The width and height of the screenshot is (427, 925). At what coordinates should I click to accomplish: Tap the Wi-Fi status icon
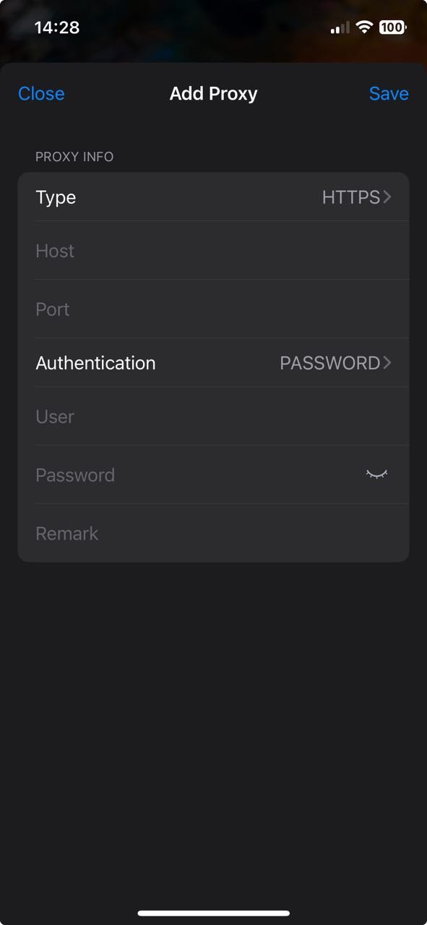click(364, 27)
